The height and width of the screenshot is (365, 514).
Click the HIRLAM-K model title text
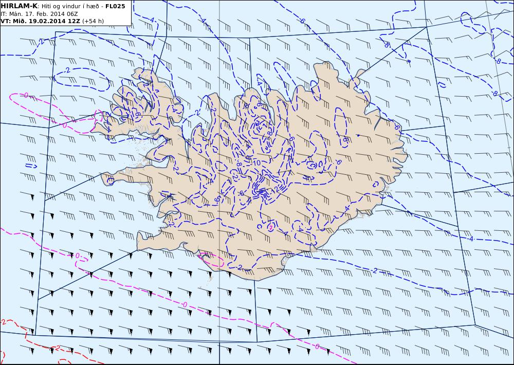tap(19, 6)
